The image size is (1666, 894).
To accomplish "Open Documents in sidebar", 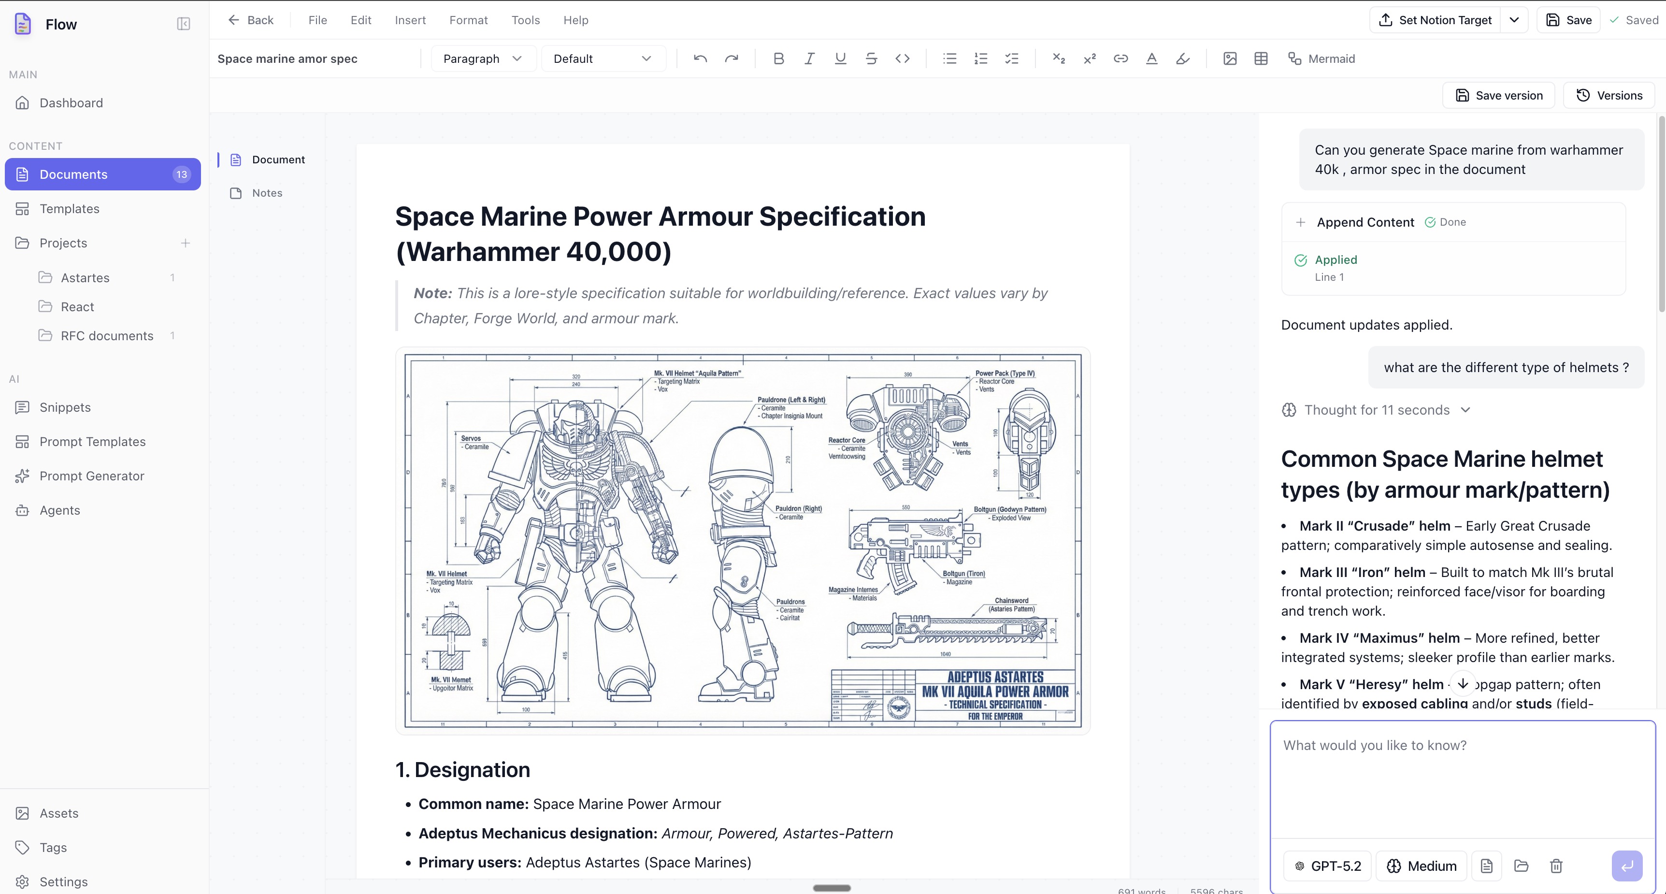I will [x=103, y=174].
